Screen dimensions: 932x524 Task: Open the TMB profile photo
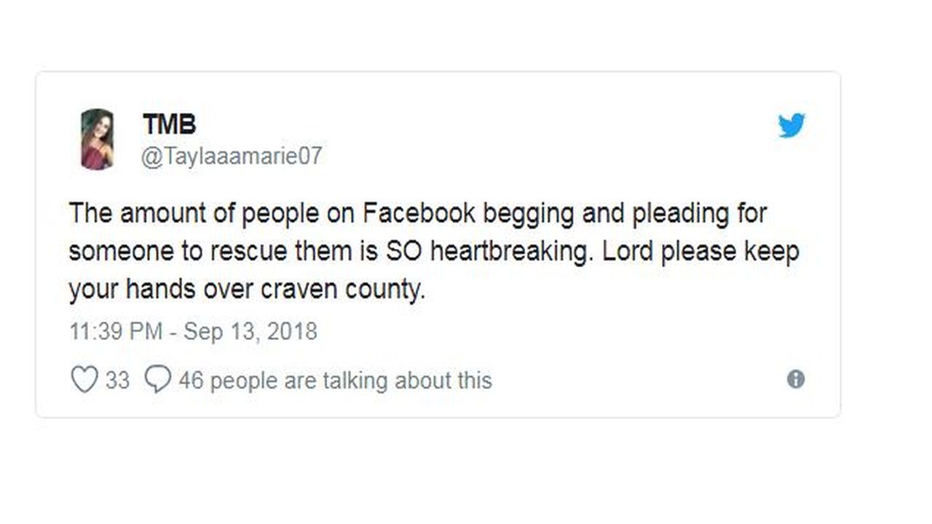(97, 139)
